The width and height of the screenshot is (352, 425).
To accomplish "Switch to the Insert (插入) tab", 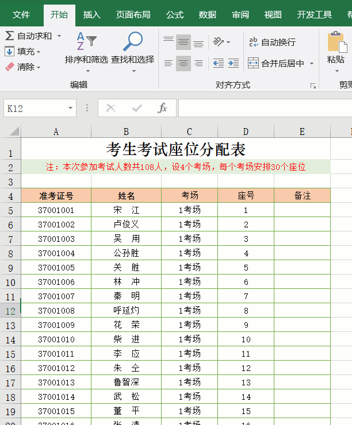I will [x=91, y=14].
